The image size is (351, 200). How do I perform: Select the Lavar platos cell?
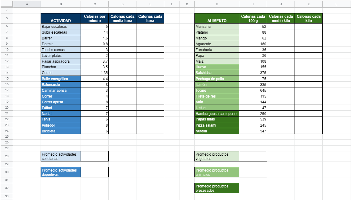[61, 56]
